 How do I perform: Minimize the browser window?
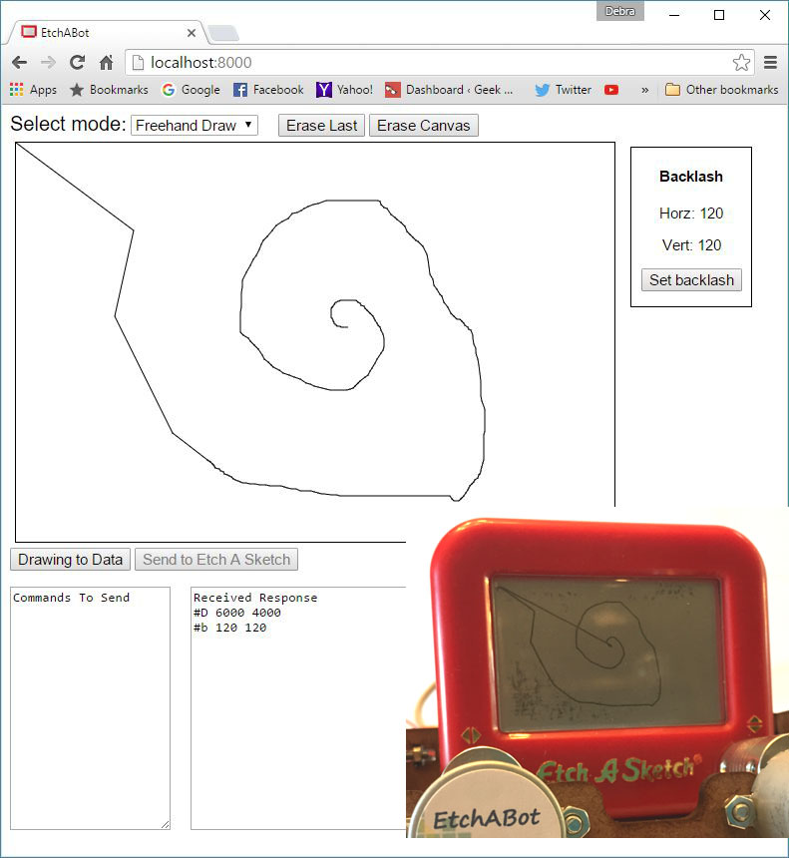(x=674, y=15)
